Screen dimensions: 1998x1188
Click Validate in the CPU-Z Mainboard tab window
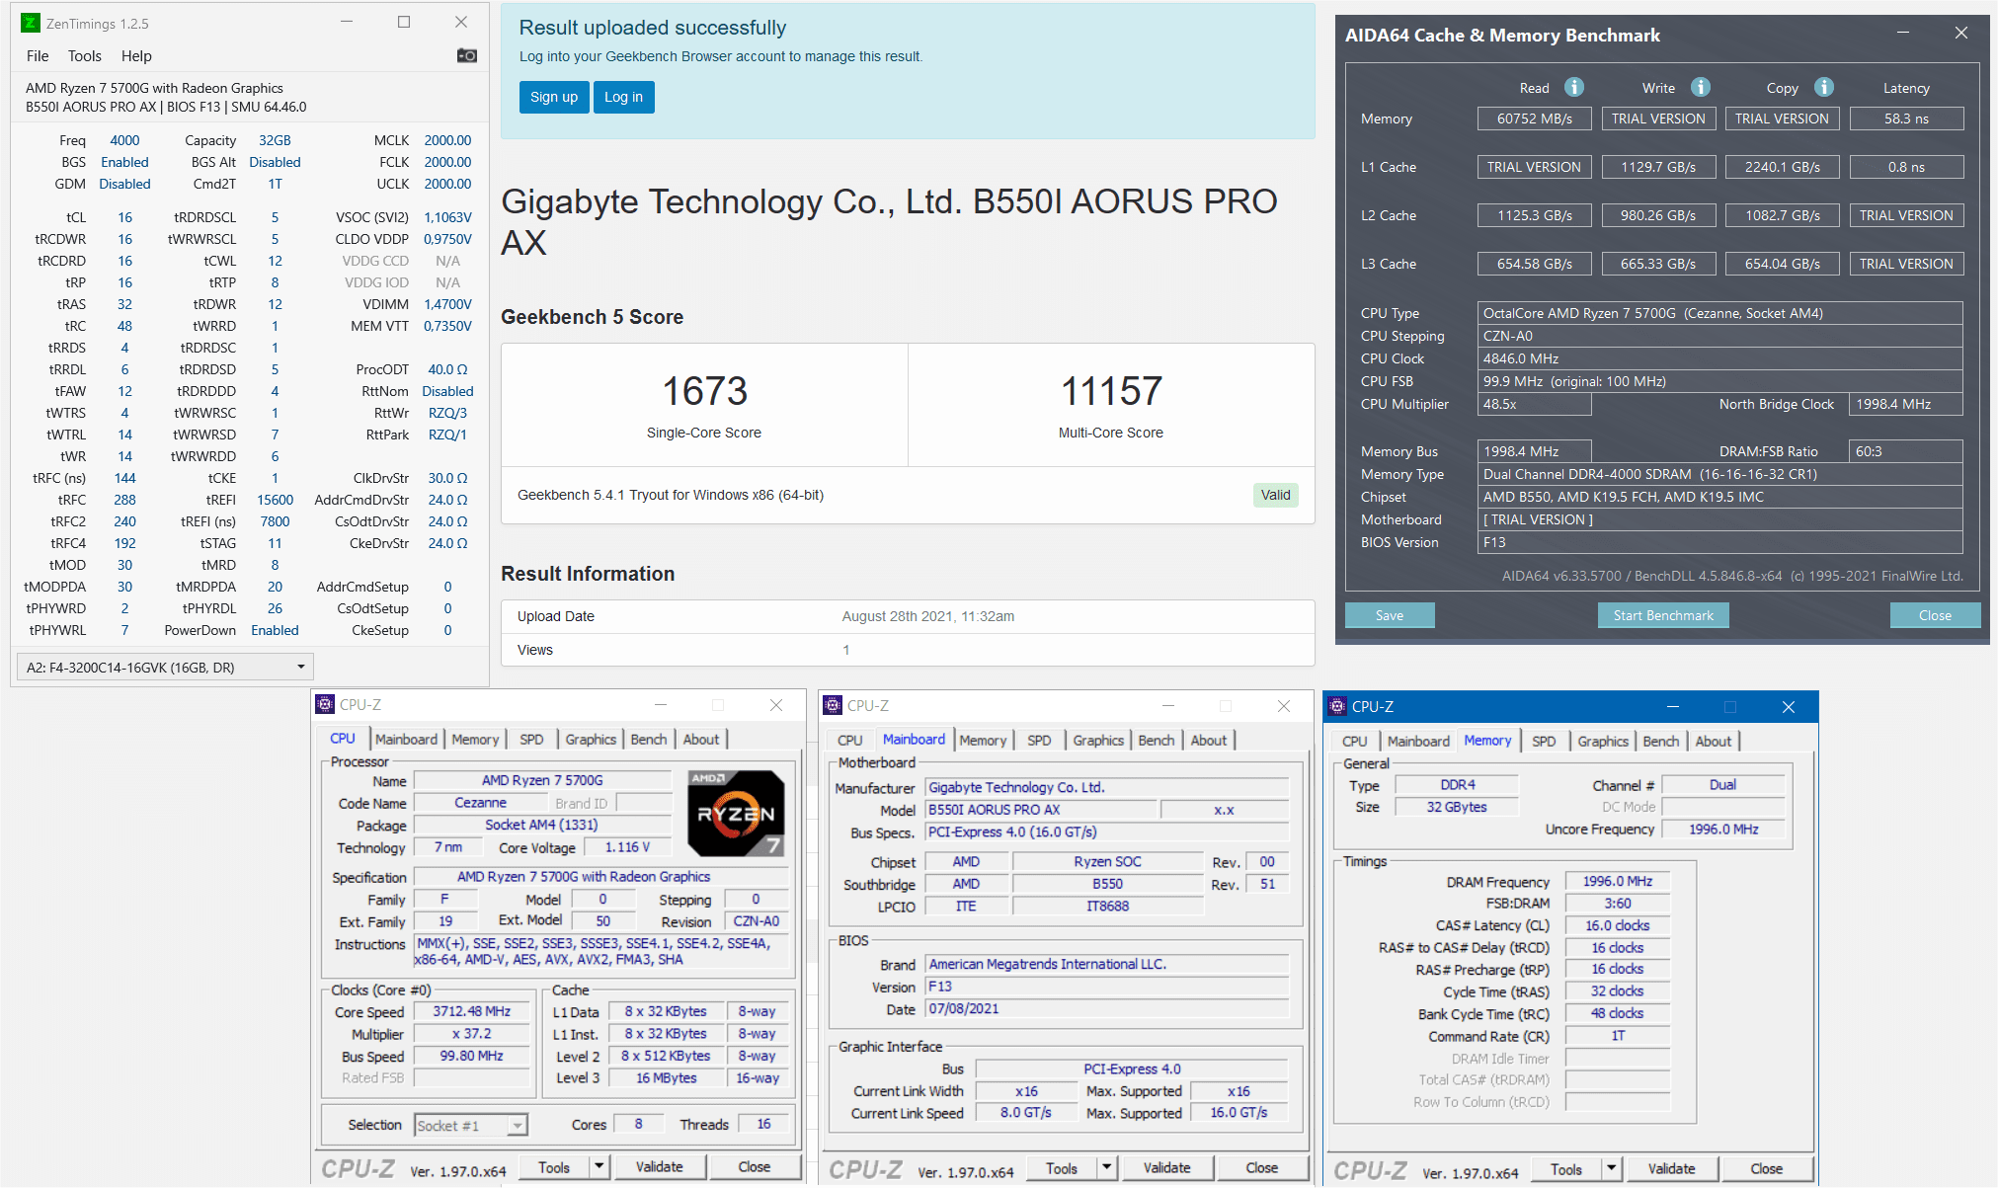1167,1168
